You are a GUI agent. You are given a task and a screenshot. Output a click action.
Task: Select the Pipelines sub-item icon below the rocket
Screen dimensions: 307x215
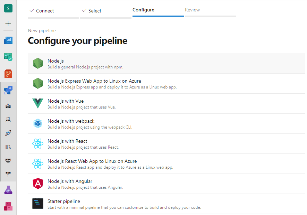8,105
